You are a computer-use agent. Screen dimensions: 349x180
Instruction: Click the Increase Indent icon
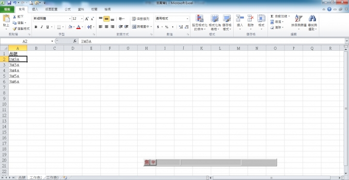[x=127, y=27]
